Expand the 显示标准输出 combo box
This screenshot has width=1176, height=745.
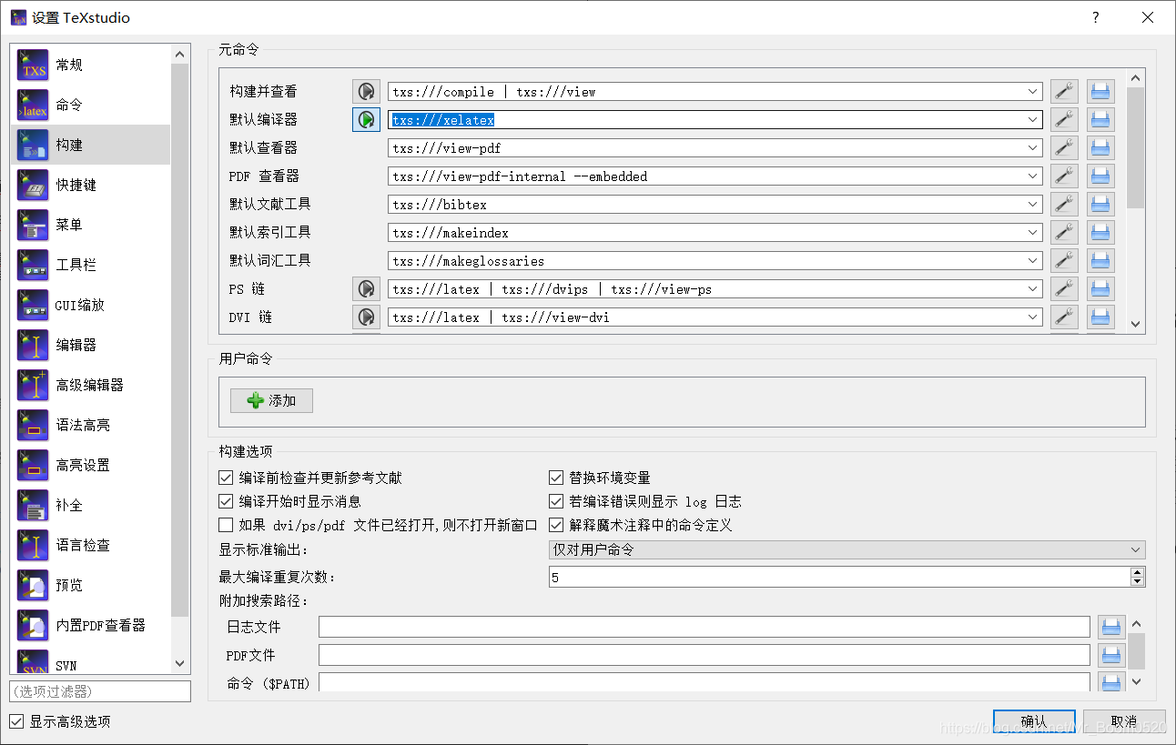pos(1135,549)
